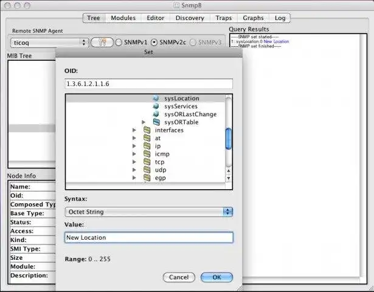
Task: Expand the interfaces folder
Action: [x=134, y=130]
